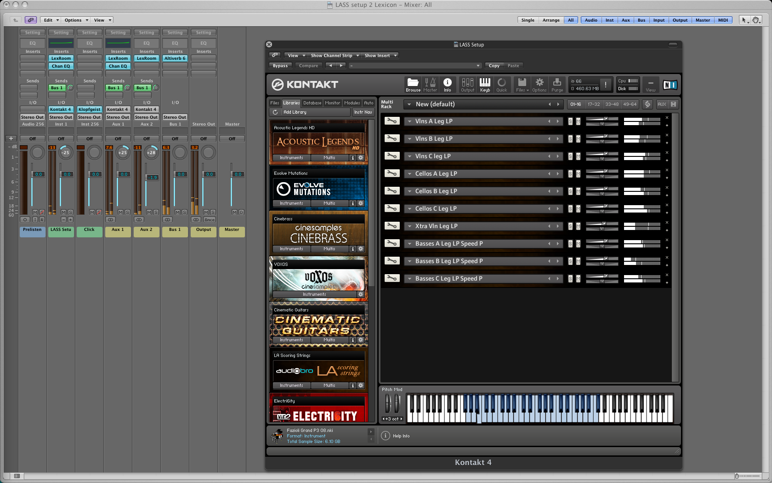Click the Quick load icon
Viewport: 772px width, 483px height.
(502, 84)
